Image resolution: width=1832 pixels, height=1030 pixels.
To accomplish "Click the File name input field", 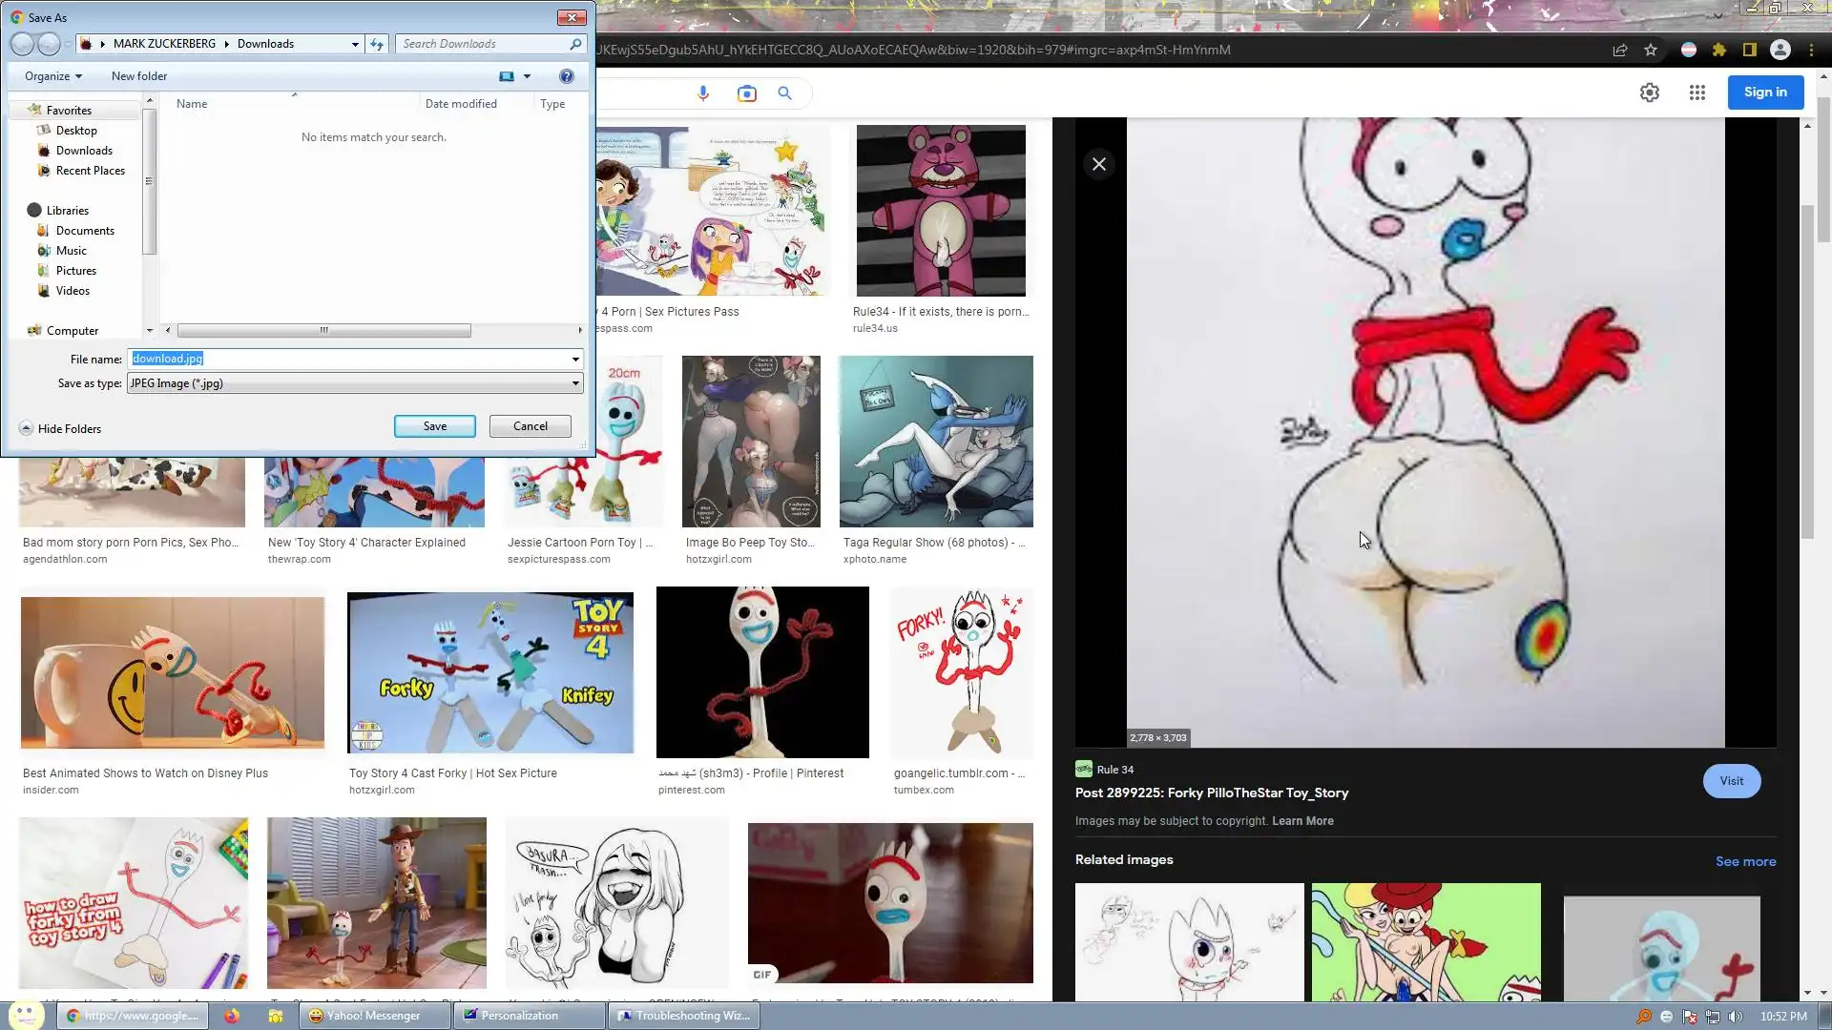I will pyautogui.click(x=348, y=359).
